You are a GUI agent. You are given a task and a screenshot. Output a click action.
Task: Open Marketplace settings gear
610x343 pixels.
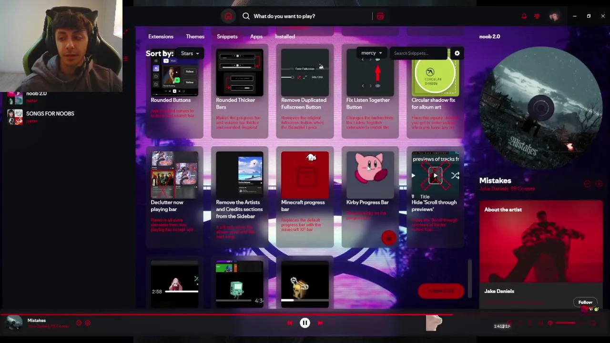pos(457,53)
